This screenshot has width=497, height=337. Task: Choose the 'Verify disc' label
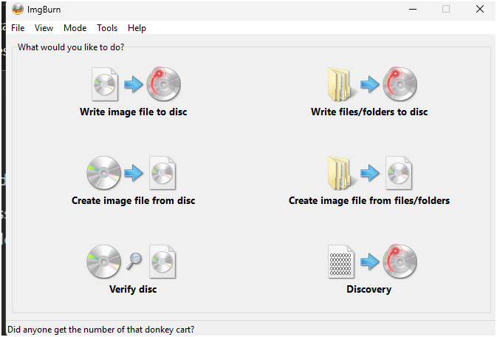tap(133, 289)
